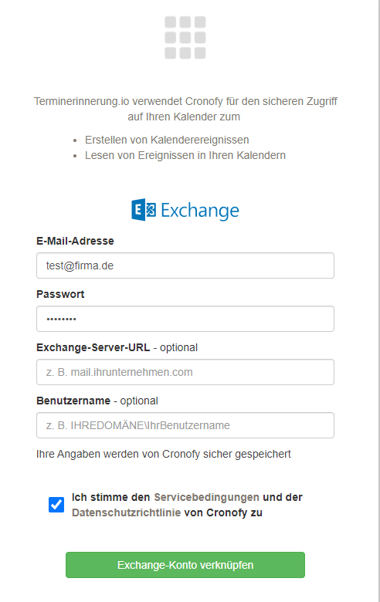Focus the E-Mail-Adresse field with test@firma.de
380x602 pixels.
185,265
